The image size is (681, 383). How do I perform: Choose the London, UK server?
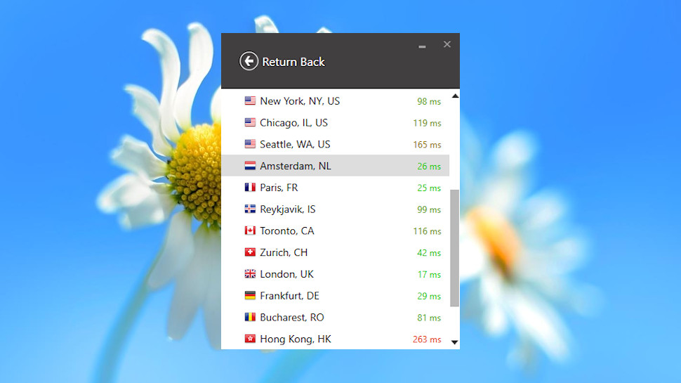pos(336,274)
